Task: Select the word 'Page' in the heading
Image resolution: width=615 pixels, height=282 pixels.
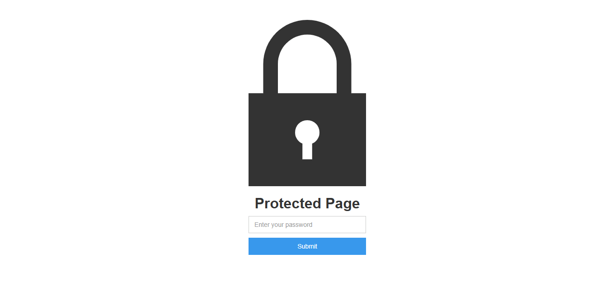Action: pyautogui.click(x=343, y=204)
